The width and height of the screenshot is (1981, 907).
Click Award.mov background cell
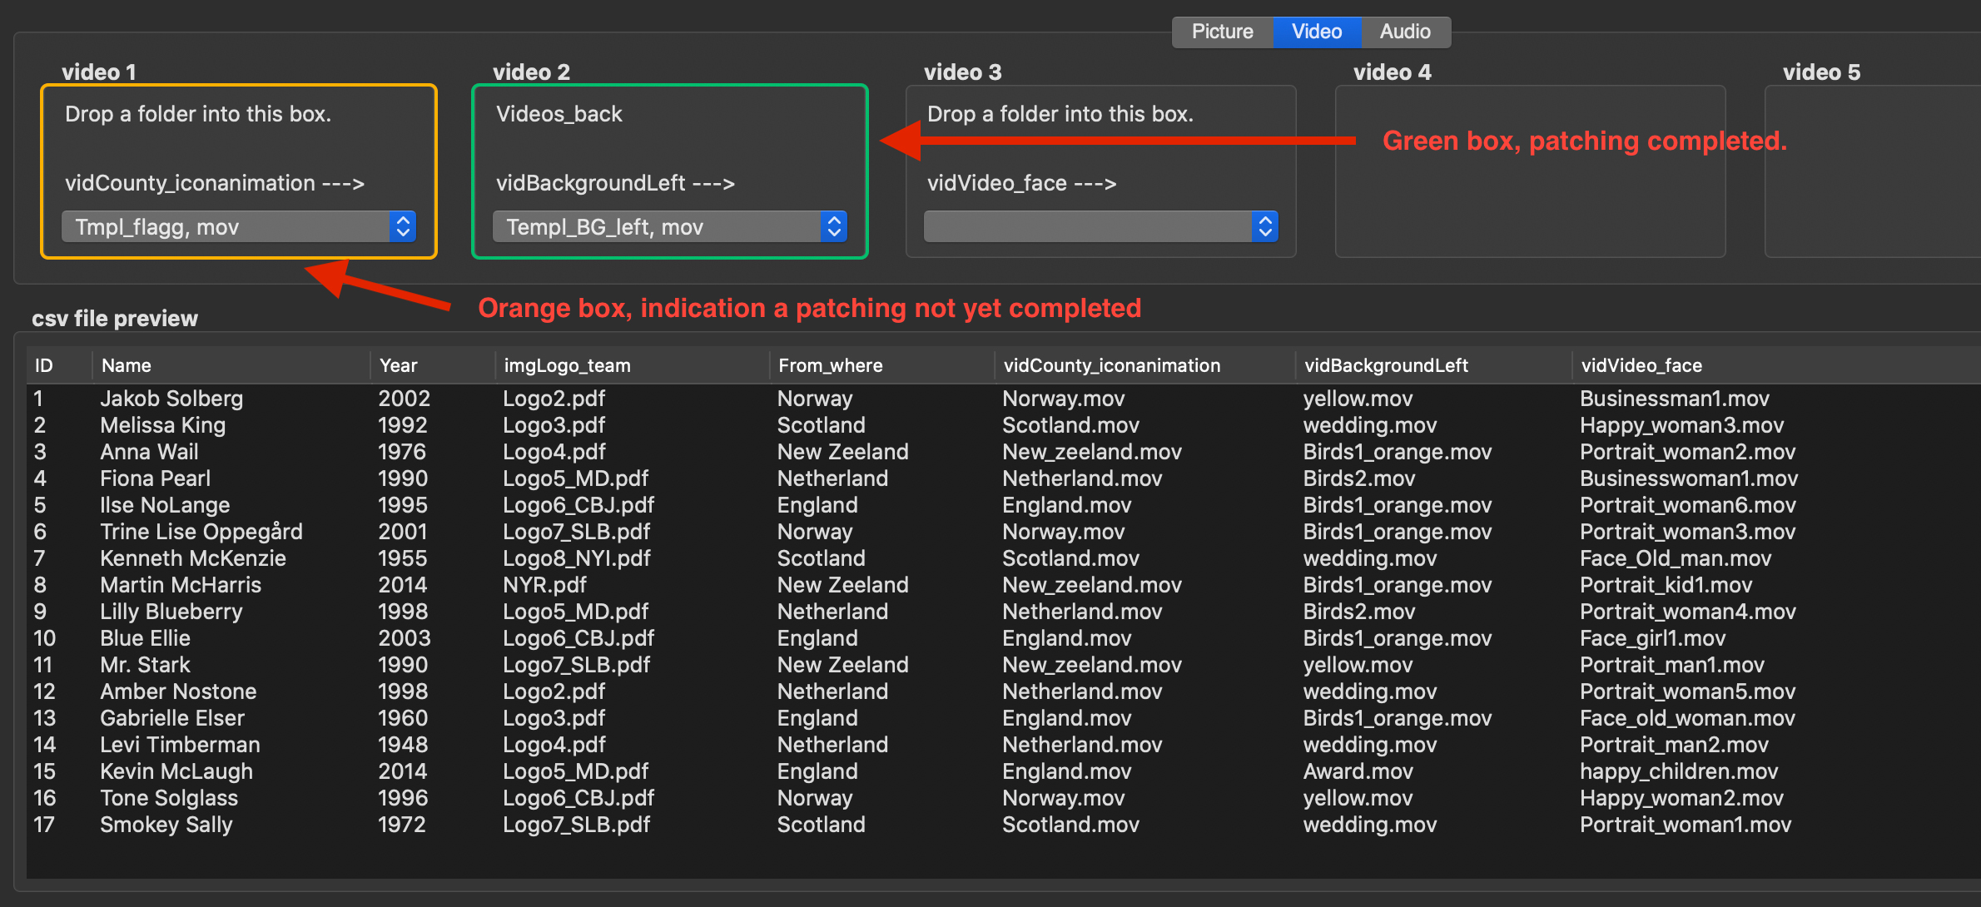coord(1358,771)
